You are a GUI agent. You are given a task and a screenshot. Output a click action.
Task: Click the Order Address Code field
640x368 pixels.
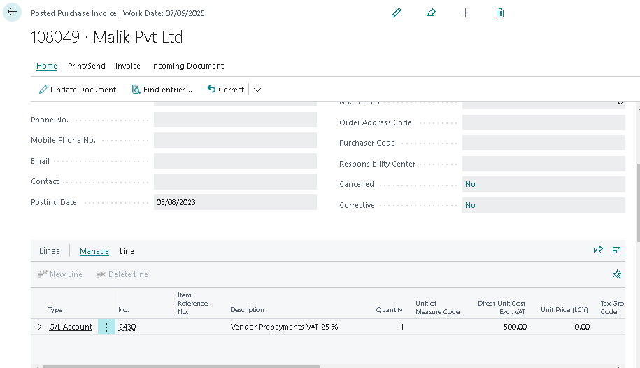(543, 122)
